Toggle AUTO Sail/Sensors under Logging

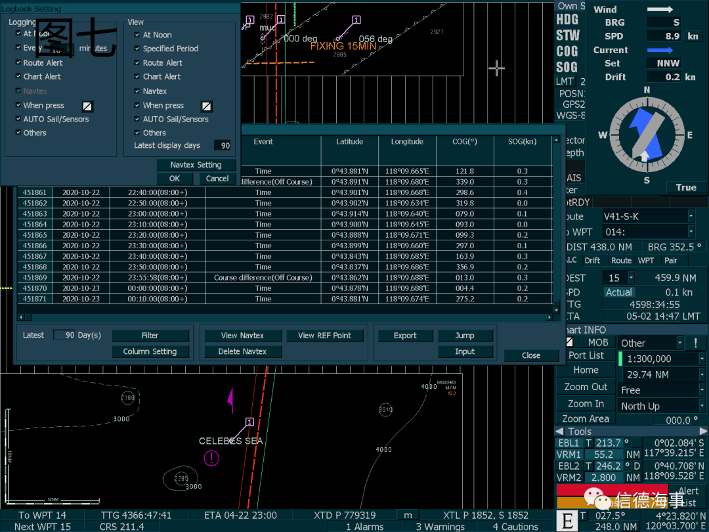(18, 118)
